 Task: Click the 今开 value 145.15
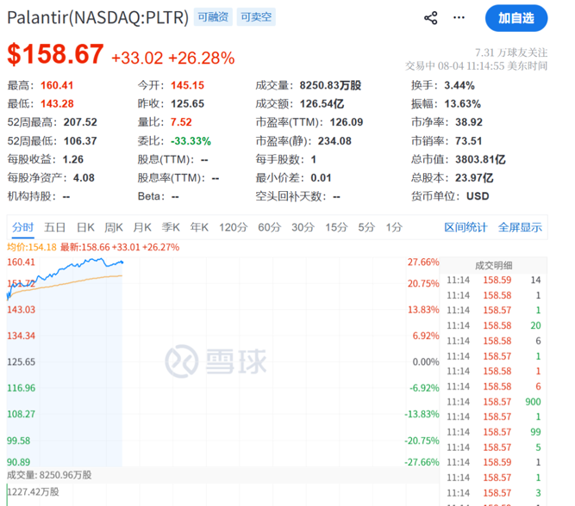coord(187,85)
